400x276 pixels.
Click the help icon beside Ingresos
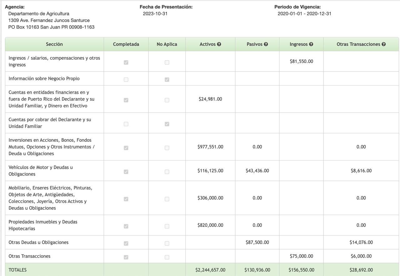(311, 44)
